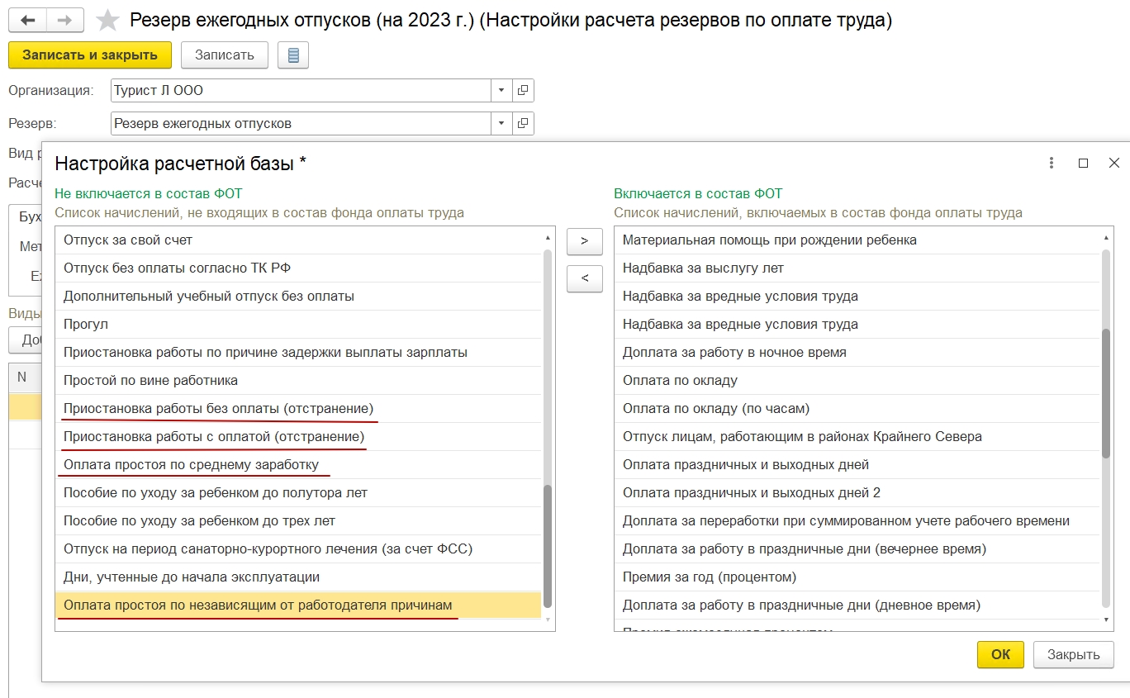Click right list scrollbar down arrow

pos(1107,619)
